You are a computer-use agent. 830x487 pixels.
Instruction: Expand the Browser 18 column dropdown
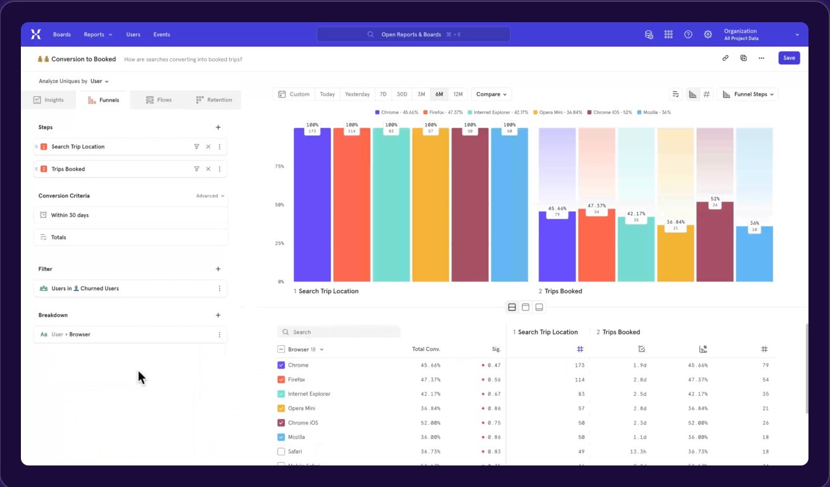click(x=306, y=349)
